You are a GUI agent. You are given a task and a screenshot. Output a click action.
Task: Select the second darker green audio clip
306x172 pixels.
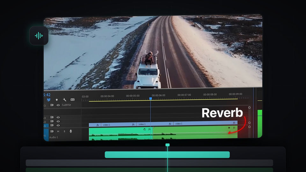click(x=195, y=133)
